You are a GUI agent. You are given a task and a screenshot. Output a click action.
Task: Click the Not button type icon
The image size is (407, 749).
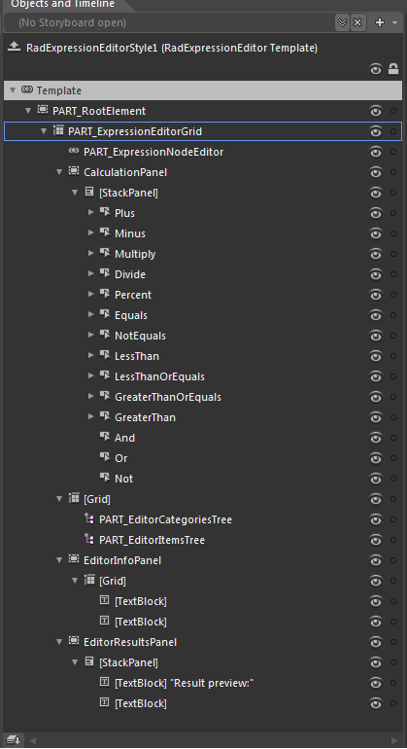tap(105, 479)
